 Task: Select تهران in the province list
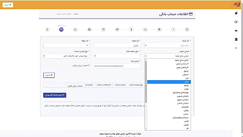point(169,89)
